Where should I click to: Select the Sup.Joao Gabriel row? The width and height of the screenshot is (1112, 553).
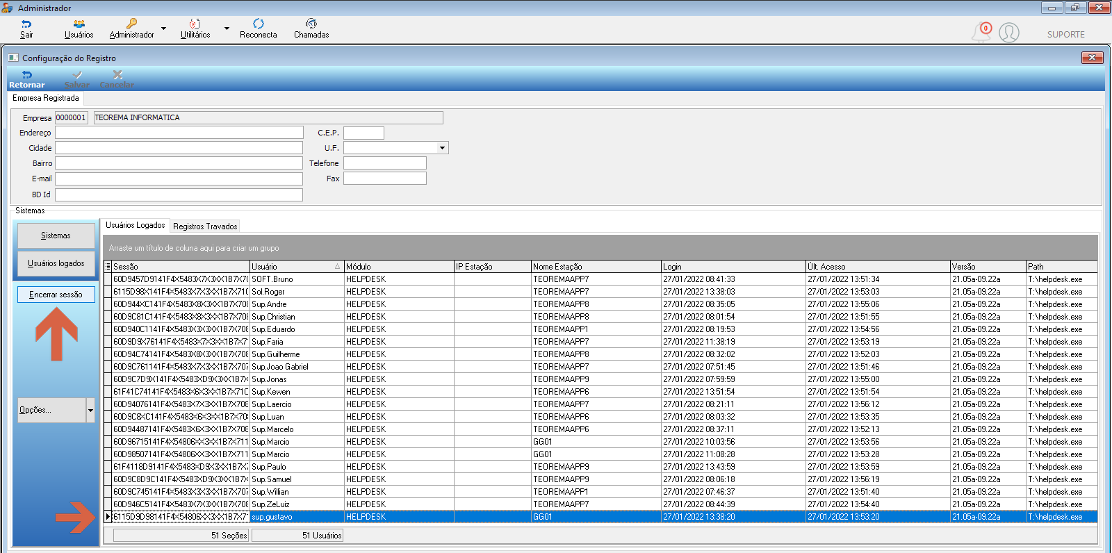tap(601, 367)
